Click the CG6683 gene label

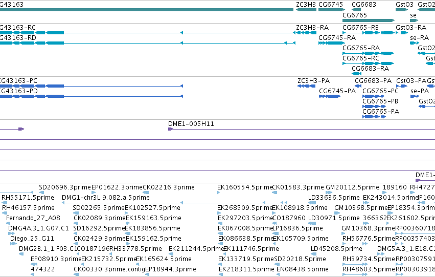[x=364, y=5]
